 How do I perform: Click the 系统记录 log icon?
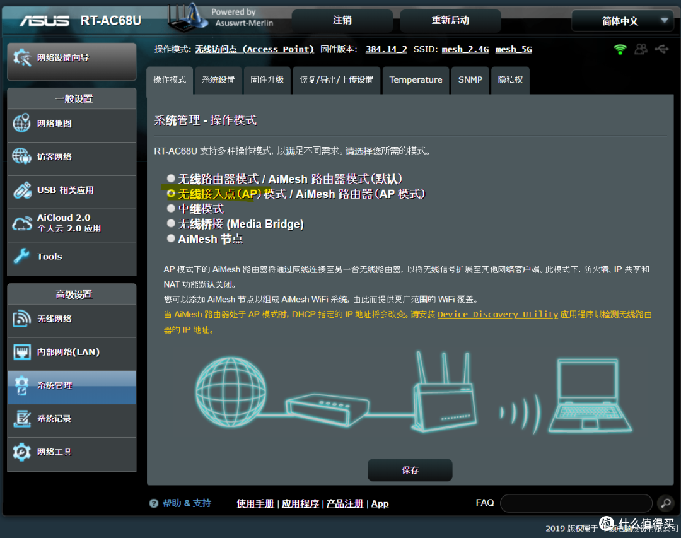click(21, 419)
